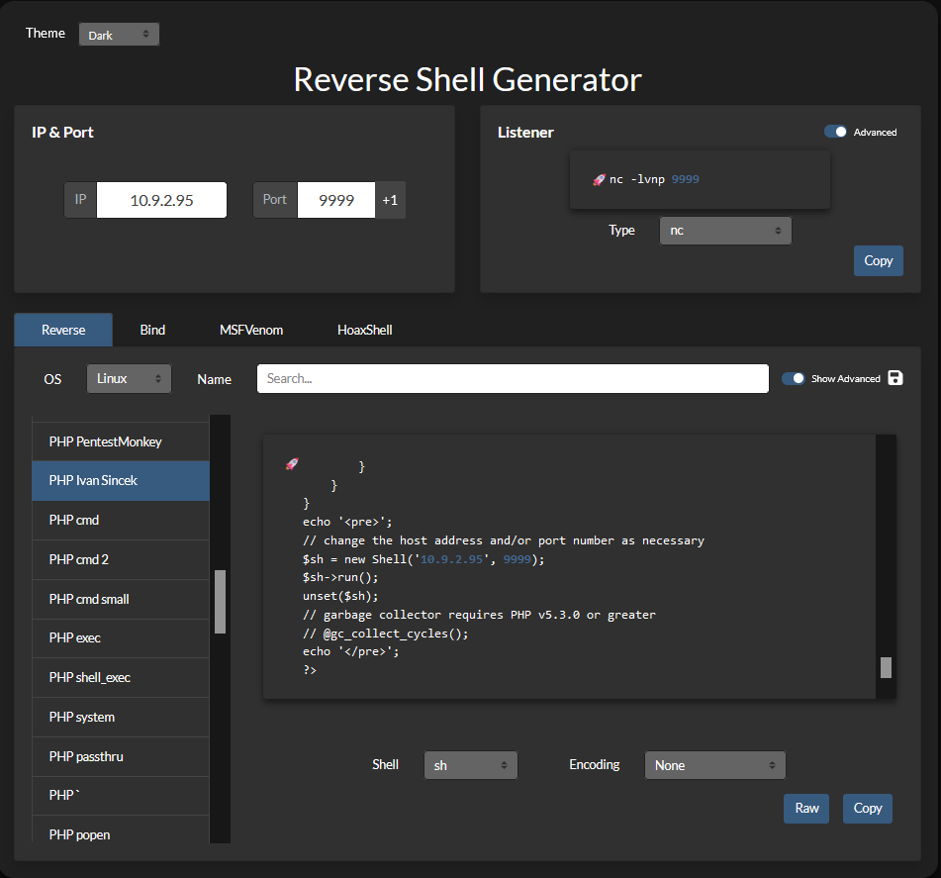
Task: Click the IP address input field
Action: click(x=161, y=200)
